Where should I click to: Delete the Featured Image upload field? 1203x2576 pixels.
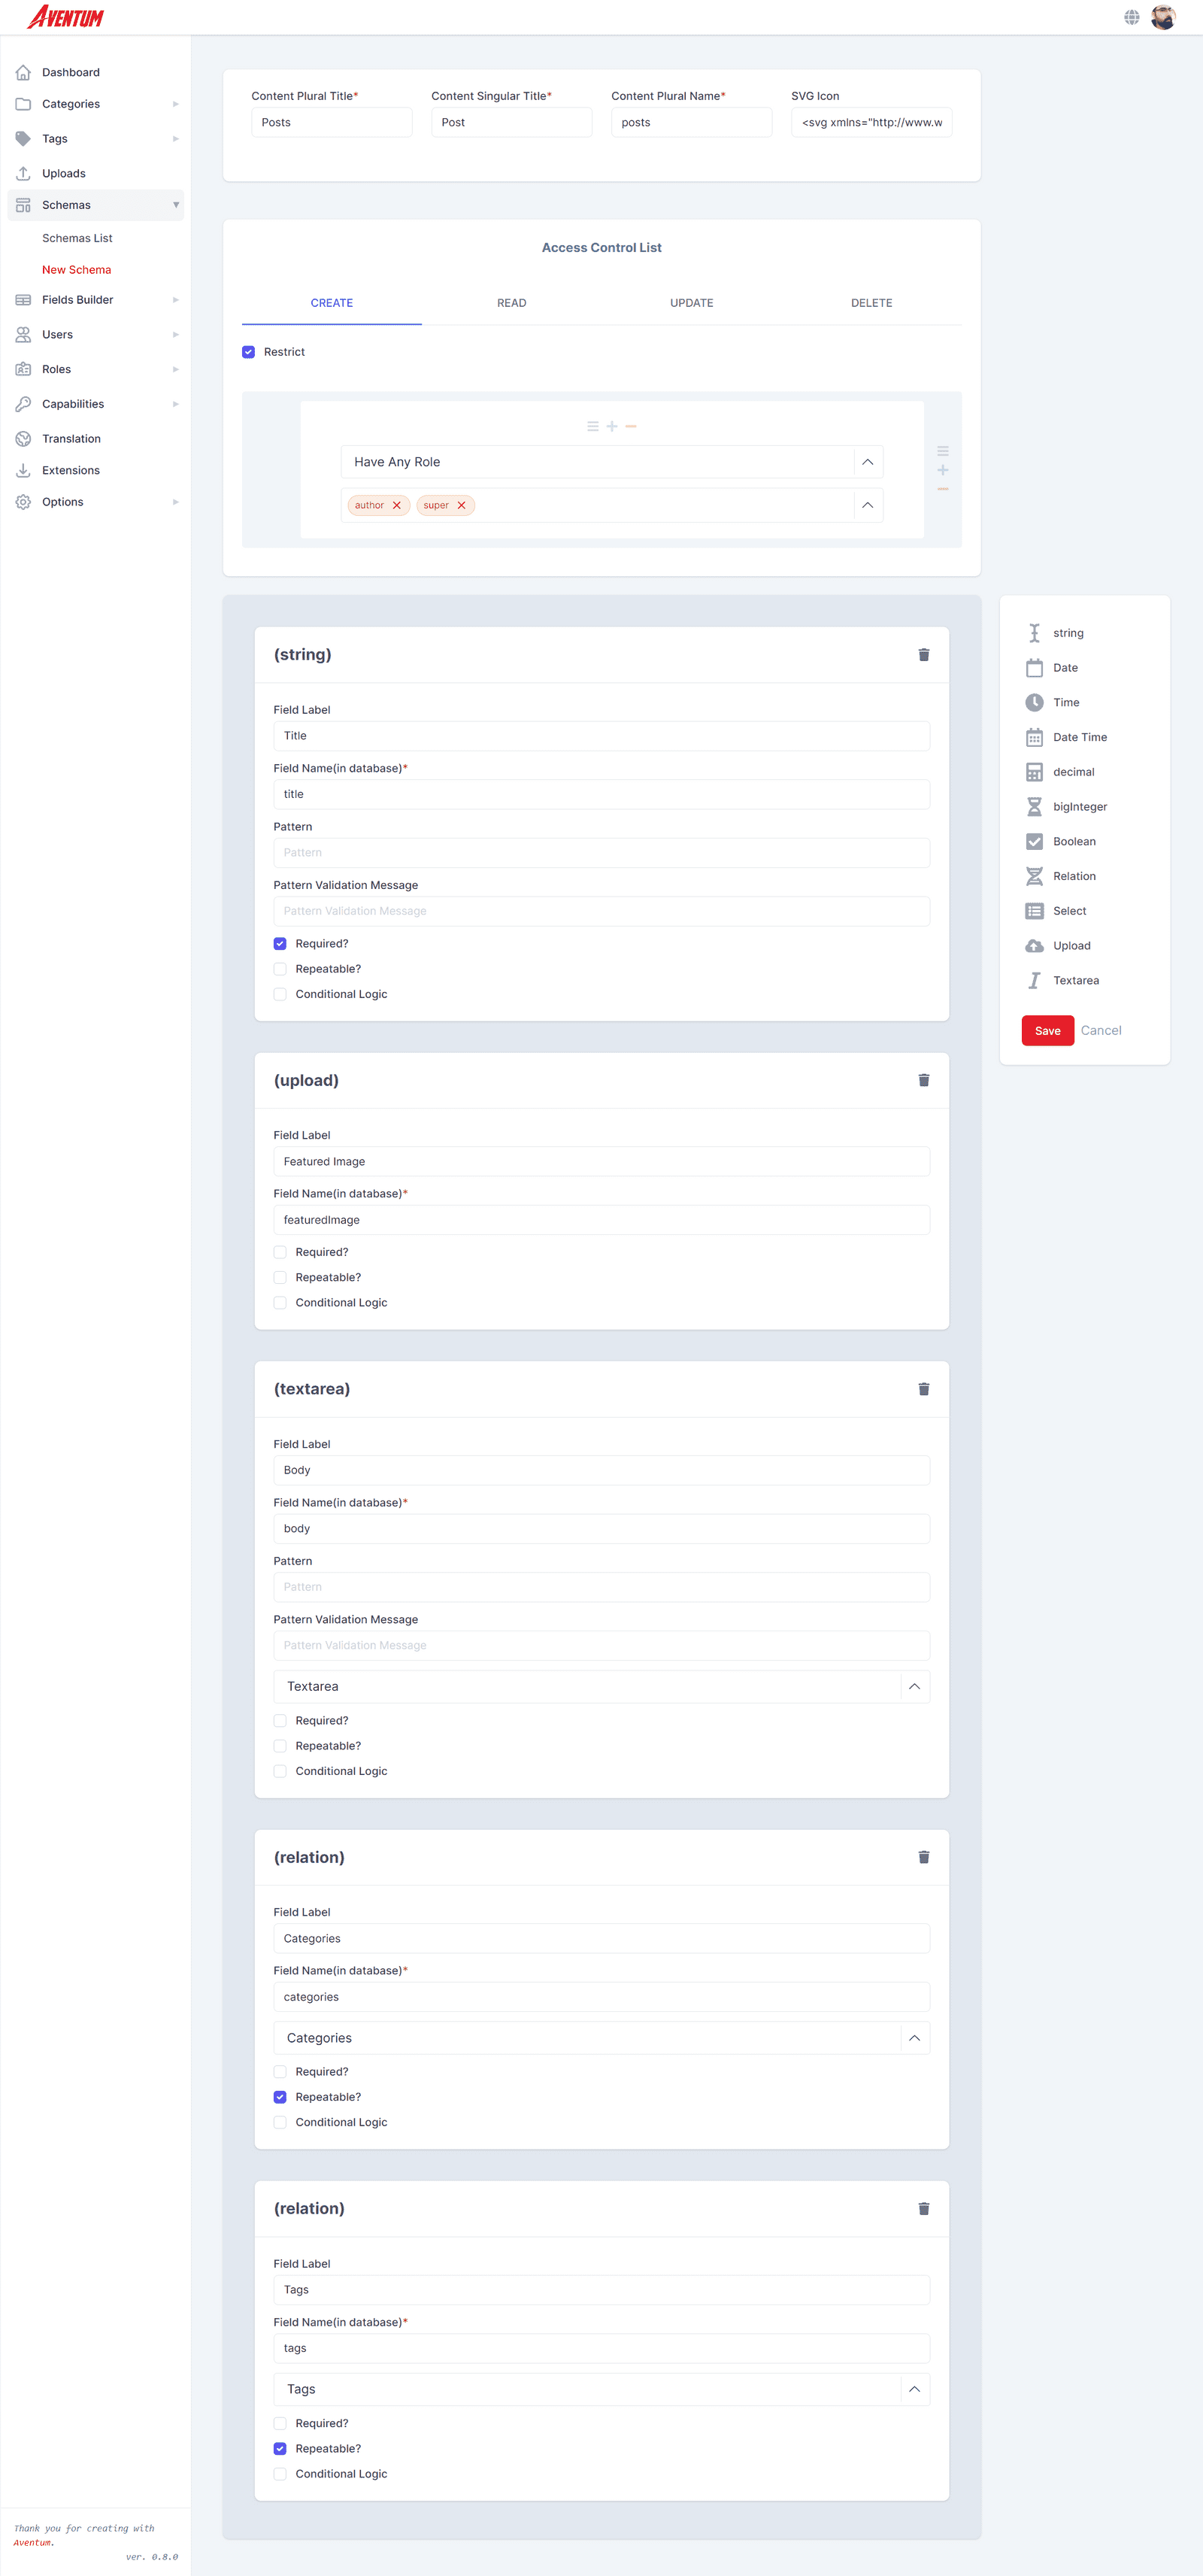[923, 1080]
